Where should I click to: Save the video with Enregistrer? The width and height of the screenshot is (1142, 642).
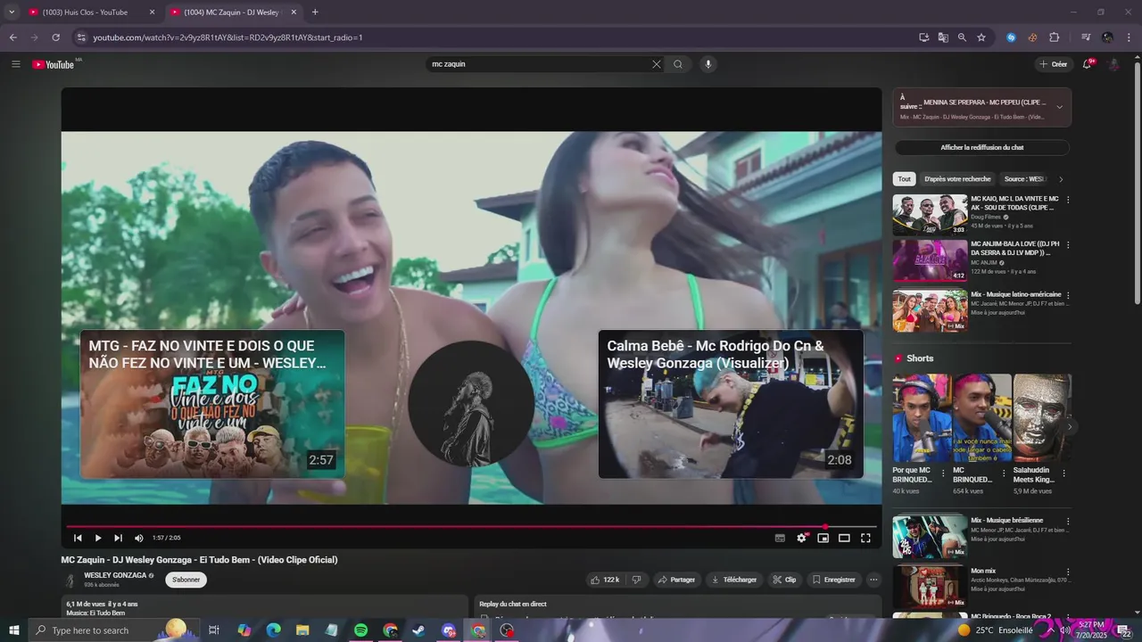[x=833, y=580]
